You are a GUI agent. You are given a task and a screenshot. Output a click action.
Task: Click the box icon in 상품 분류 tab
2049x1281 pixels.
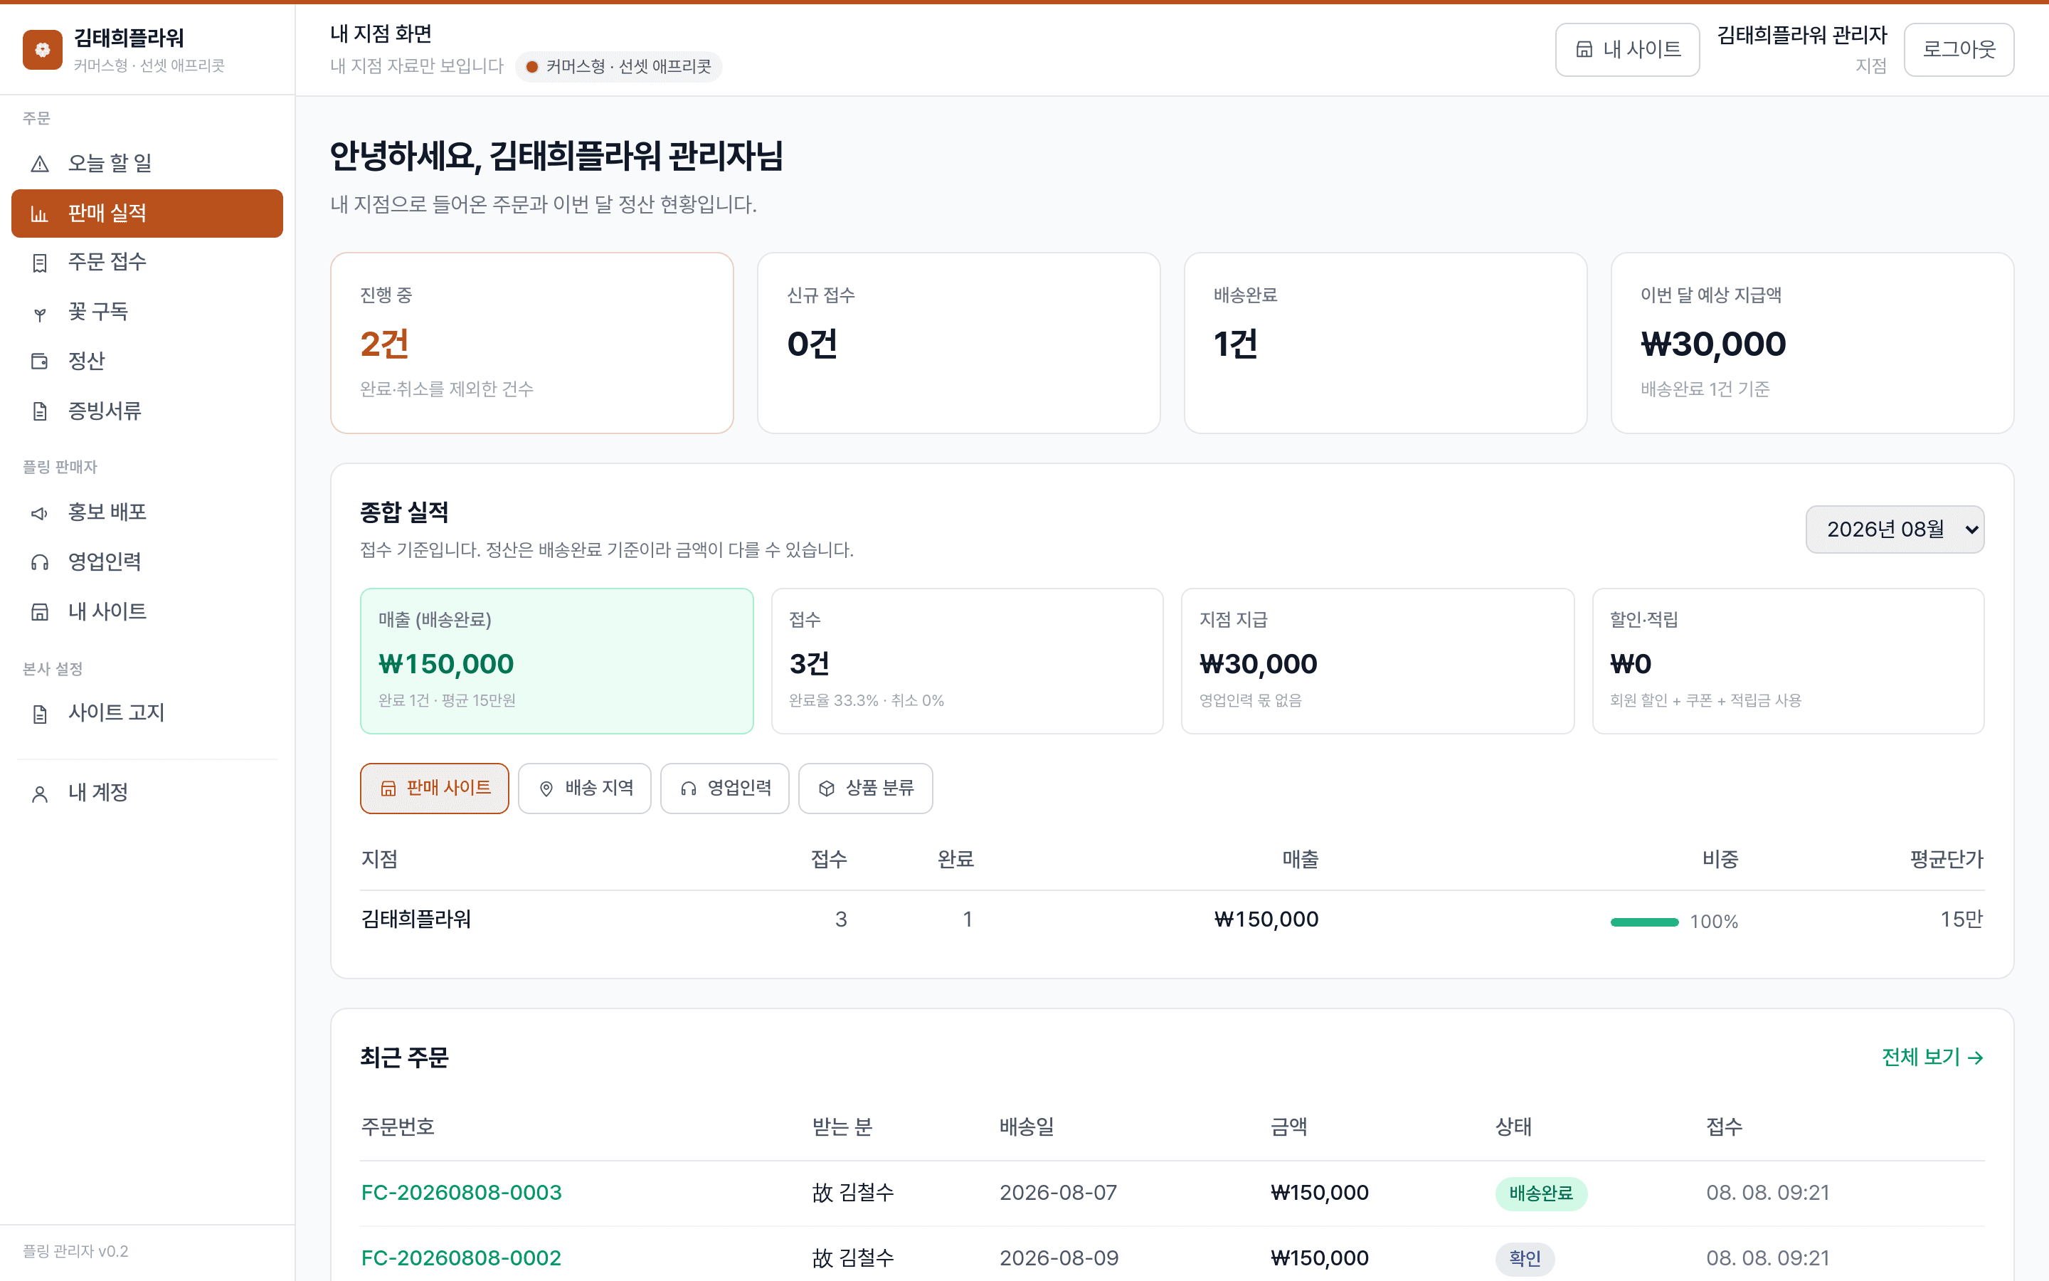point(827,789)
